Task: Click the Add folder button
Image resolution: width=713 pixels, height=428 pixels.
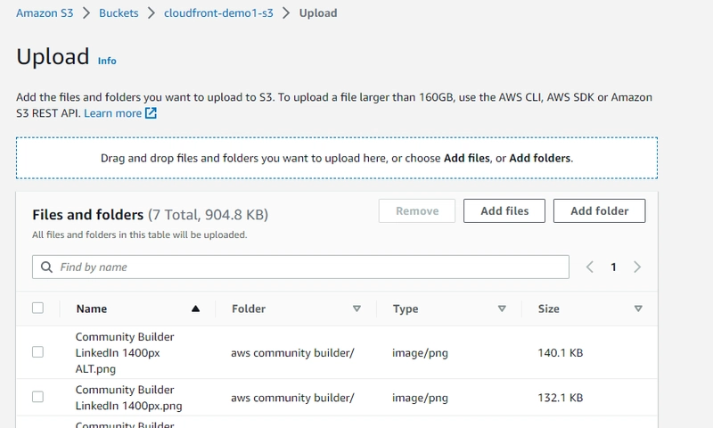Action: [x=599, y=211]
